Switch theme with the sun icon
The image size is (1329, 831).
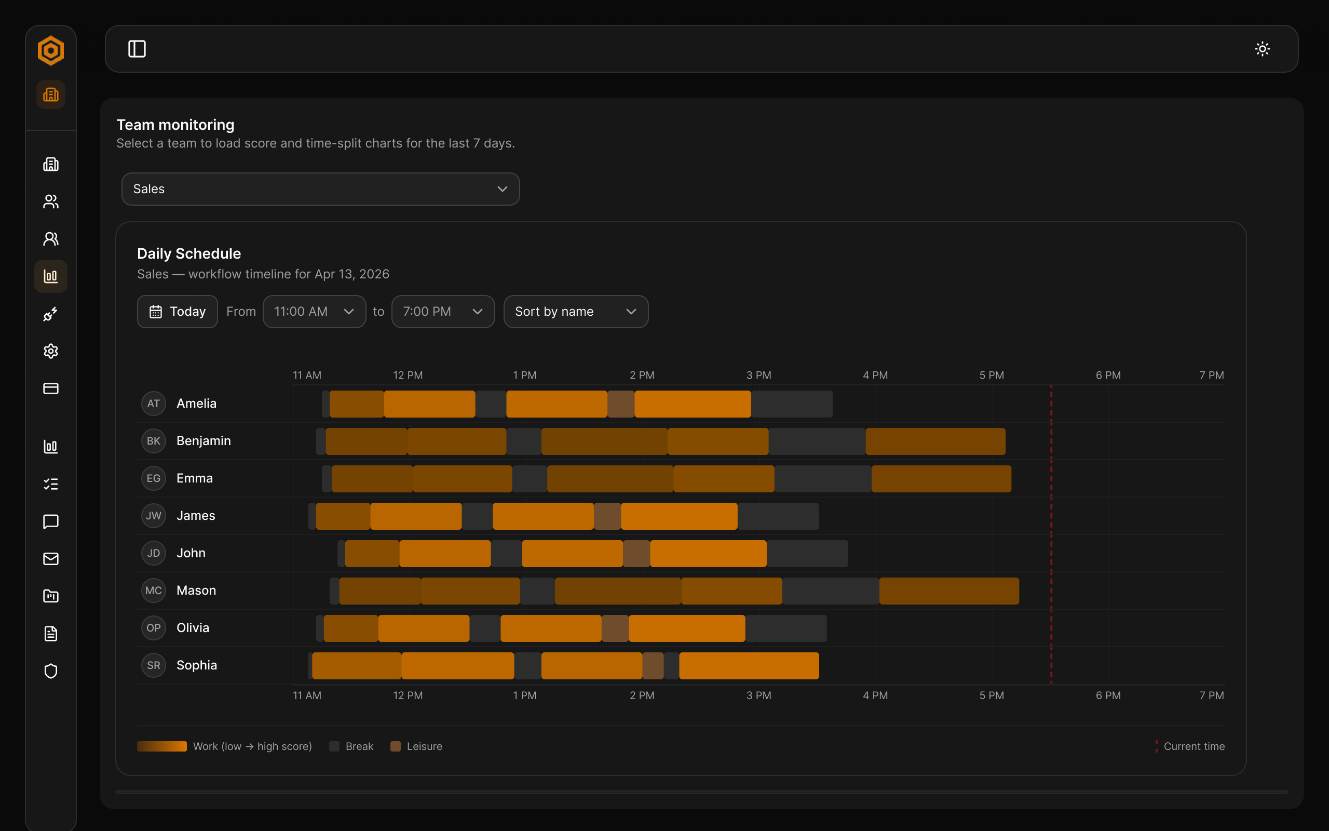coord(1262,49)
